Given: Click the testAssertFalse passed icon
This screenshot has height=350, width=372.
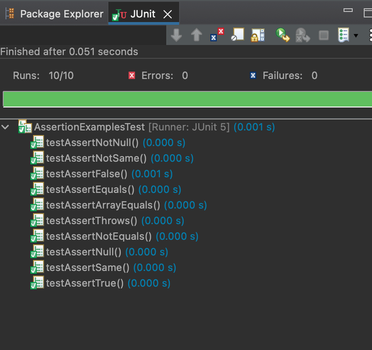Looking at the screenshot, I should point(37,174).
